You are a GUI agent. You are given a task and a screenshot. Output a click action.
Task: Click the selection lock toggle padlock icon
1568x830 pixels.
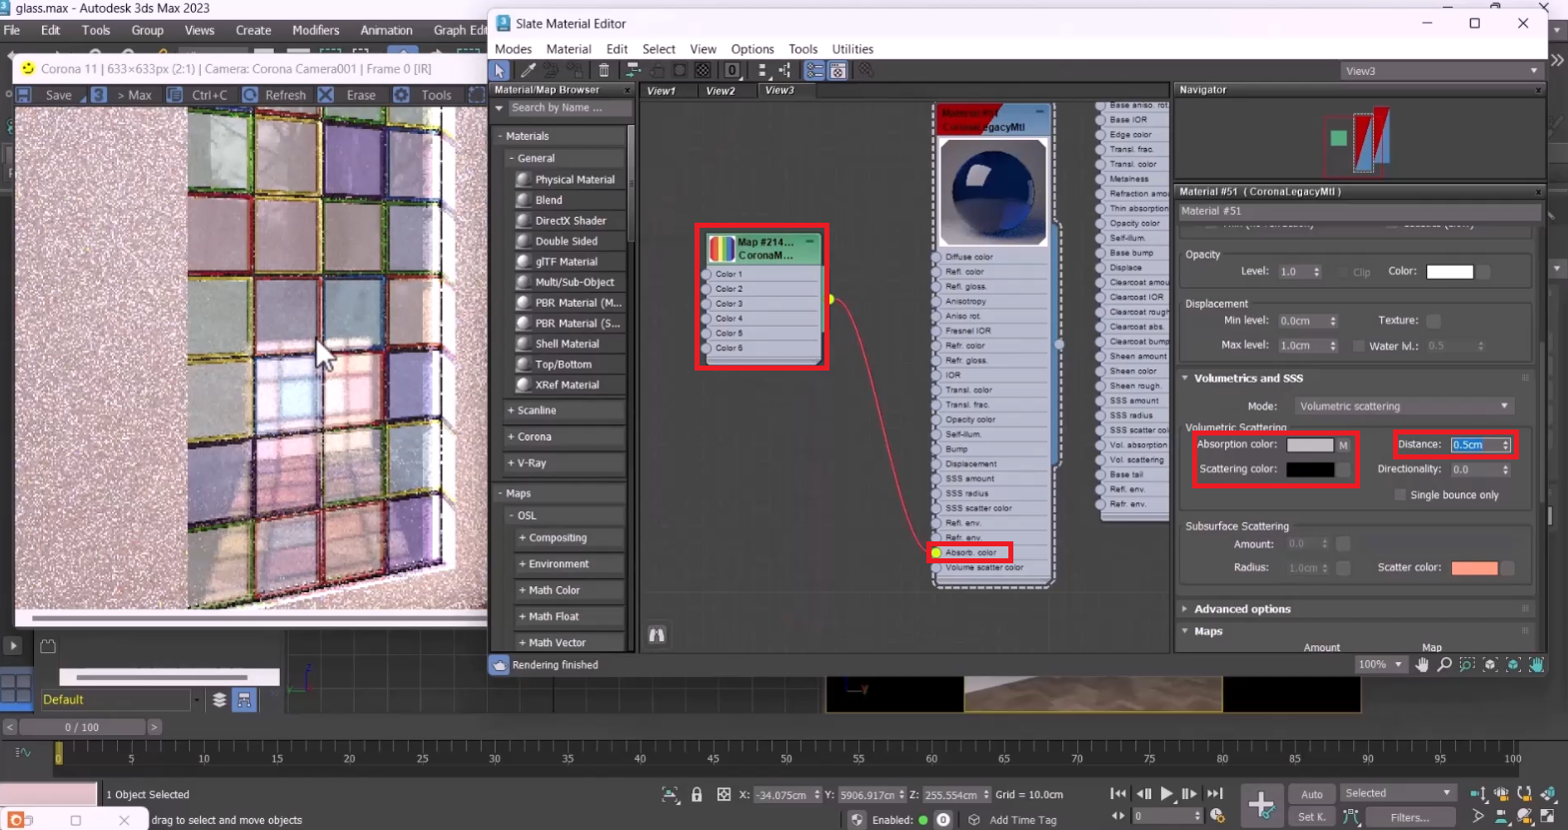click(x=697, y=795)
